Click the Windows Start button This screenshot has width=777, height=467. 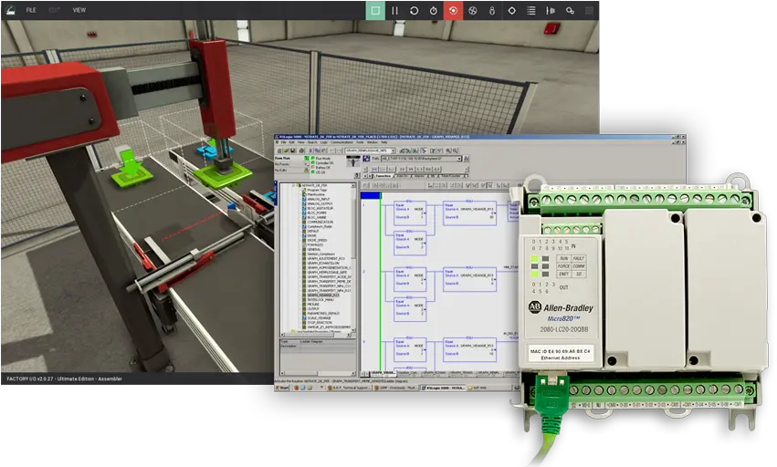(282, 388)
